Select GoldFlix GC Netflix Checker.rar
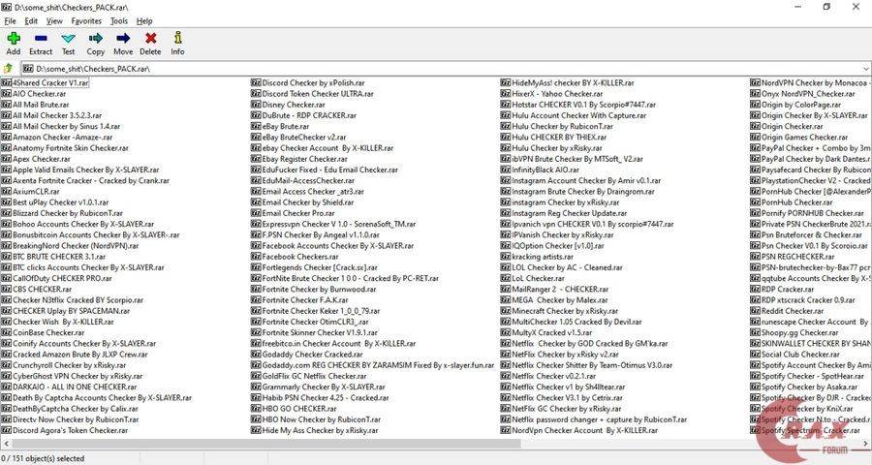This screenshot has width=872, height=465. [314, 376]
